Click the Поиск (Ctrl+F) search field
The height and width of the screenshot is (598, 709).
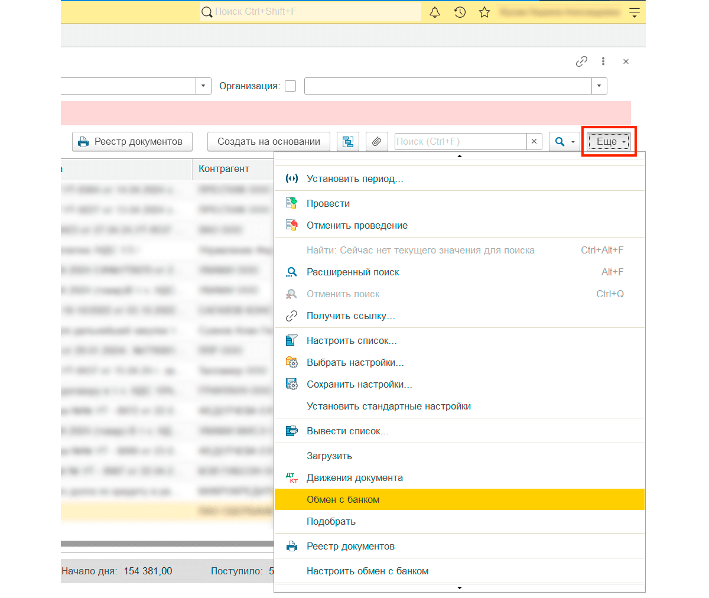click(x=460, y=142)
